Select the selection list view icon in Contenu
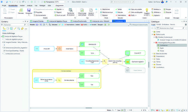Screen dimensions: 188x112 [x=12, y=29]
